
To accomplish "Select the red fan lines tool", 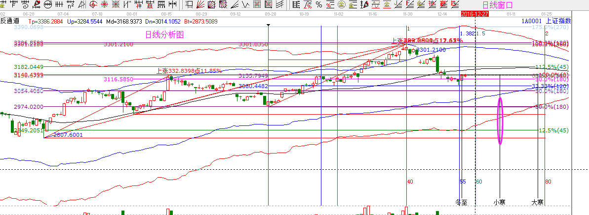I will point(200,4).
